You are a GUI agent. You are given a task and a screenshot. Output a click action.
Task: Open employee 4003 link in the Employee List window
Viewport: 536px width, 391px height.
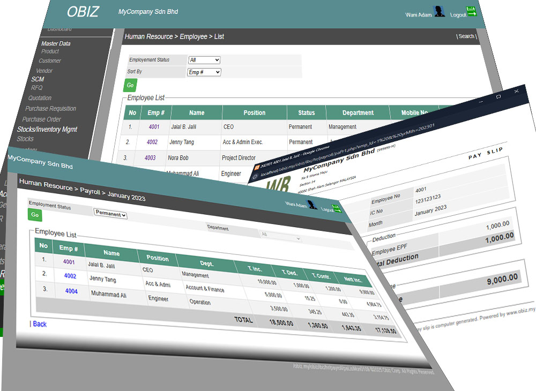click(x=150, y=158)
